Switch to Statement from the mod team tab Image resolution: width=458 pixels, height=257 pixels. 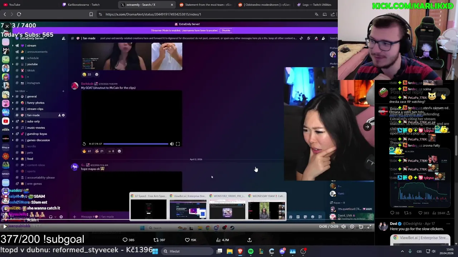point(205,5)
